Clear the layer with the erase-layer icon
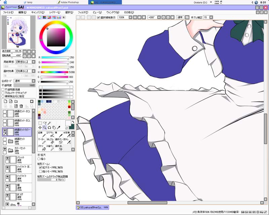Viewport: 269px width, 215px height. click(x=16, y=106)
